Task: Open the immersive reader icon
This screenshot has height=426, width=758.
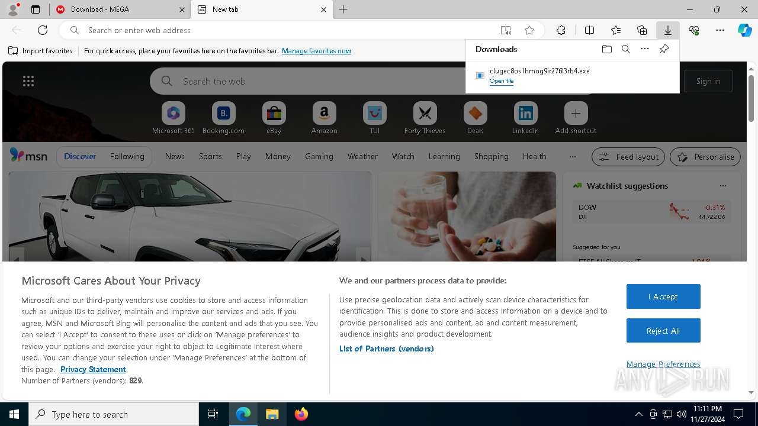Action: coord(506,30)
